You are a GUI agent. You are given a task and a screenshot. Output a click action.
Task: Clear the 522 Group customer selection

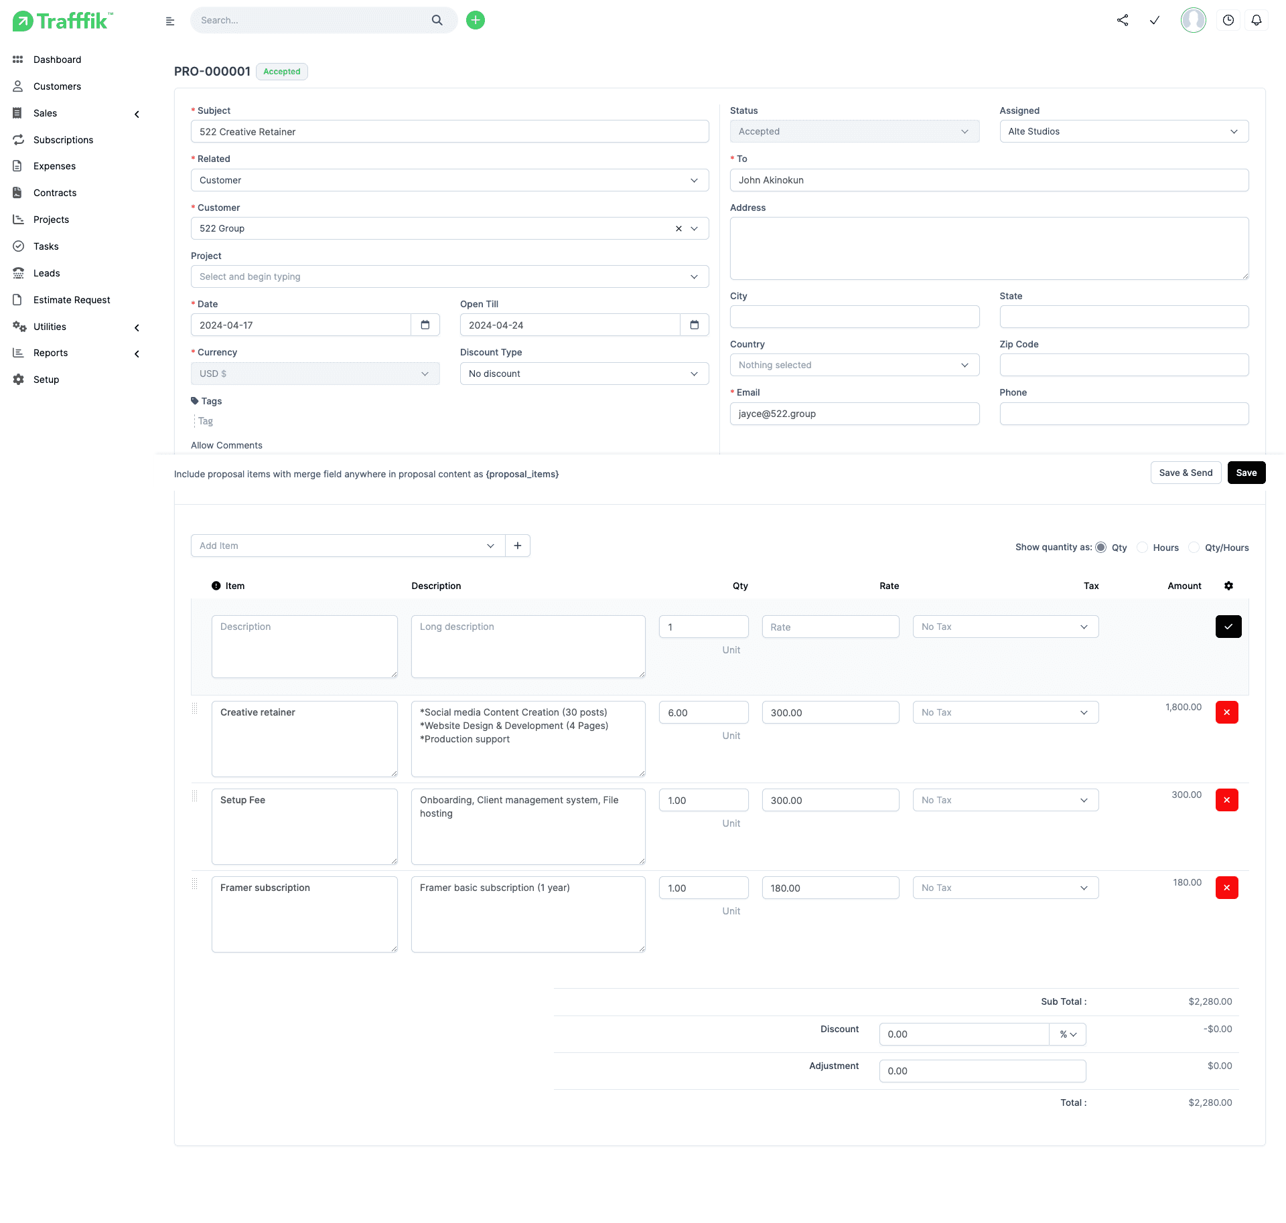678,228
